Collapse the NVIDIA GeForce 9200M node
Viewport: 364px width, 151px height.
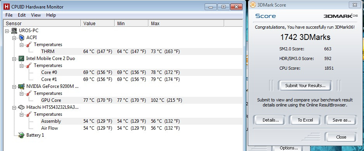(x=14, y=87)
